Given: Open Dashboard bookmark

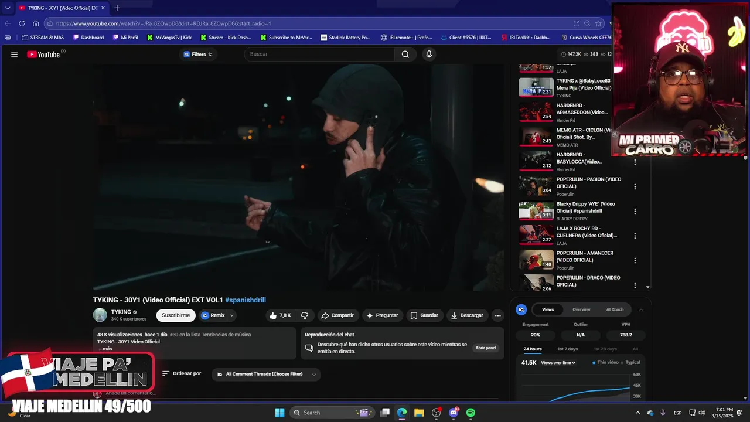Looking at the screenshot, I should coord(88,37).
